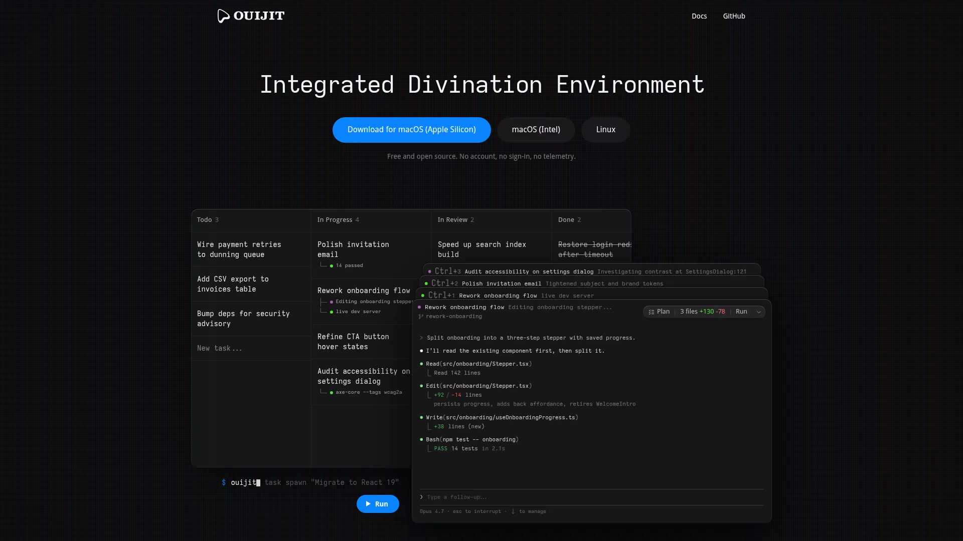Open the Plan view in task panel
Image resolution: width=963 pixels, height=541 pixels.
click(659, 312)
